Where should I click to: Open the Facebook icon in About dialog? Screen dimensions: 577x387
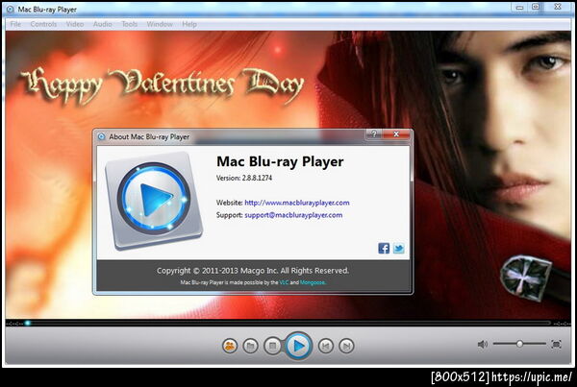coord(384,248)
